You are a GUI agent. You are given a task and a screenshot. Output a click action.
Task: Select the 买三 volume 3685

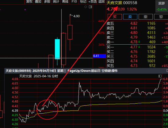click(151, 56)
